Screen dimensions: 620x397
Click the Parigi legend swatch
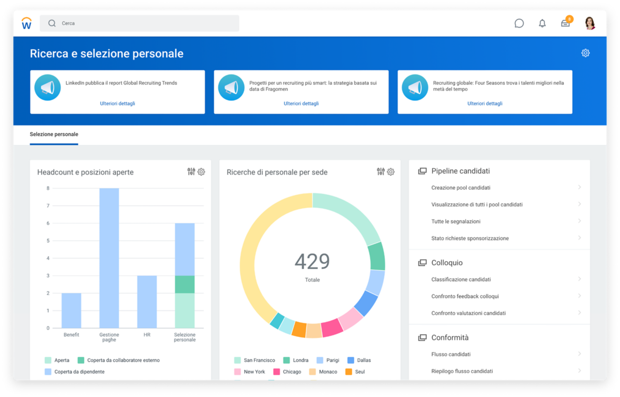click(320, 360)
